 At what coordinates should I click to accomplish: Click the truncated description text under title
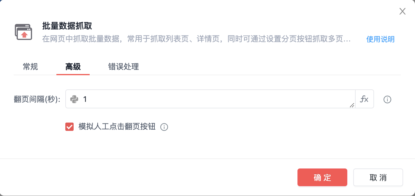[197, 39]
